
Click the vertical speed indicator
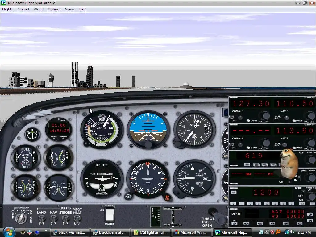point(194,179)
